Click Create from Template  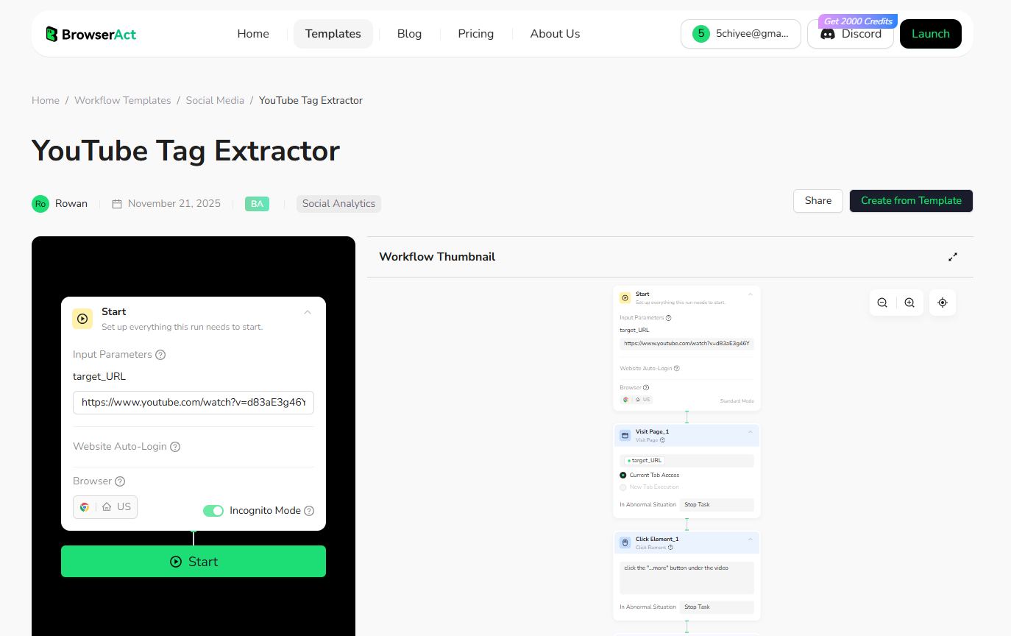point(911,200)
